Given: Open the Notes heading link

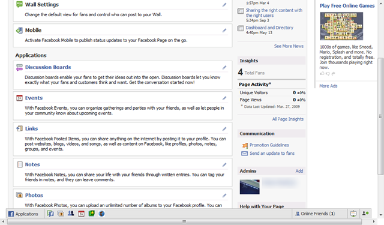Looking at the screenshot, I should pos(32,164).
